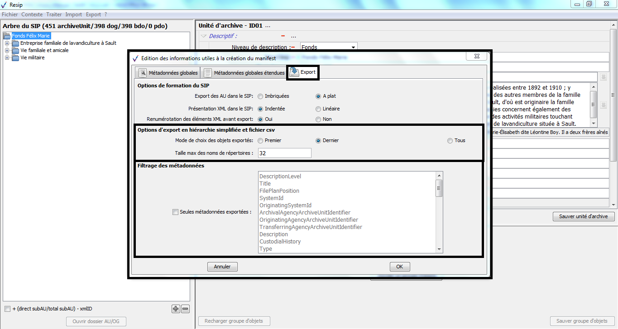Click the Métadonnées globales tab icon

click(143, 73)
